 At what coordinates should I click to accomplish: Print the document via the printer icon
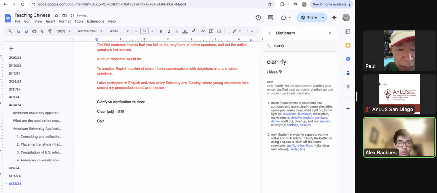[34, 31]
